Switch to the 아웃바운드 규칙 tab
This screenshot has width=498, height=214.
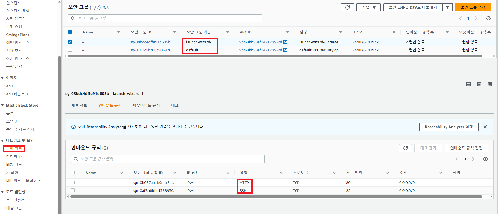pos(146,106)
